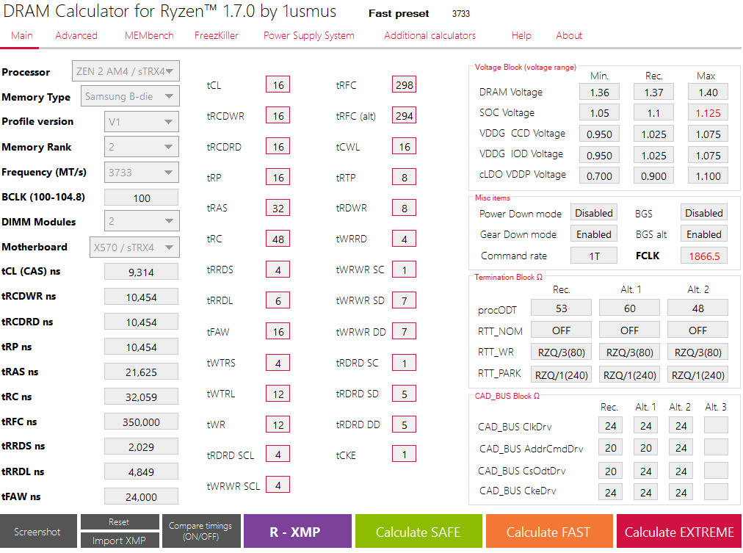Image resolution: width=743 pixels, height=553 pixels.
Task: Click RTT_PARK Rec. RZQ/1(240) field
Action: click(x=561, y=375)
